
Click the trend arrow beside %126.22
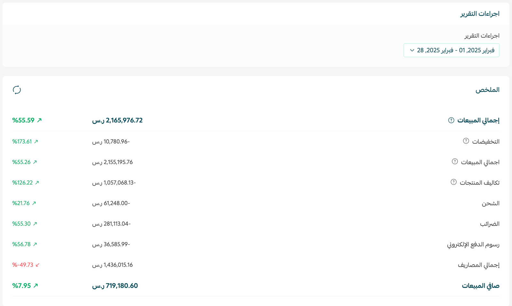[x=37, y=183]
